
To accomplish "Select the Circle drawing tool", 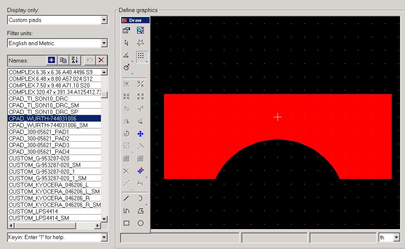I will coord(140,223).
